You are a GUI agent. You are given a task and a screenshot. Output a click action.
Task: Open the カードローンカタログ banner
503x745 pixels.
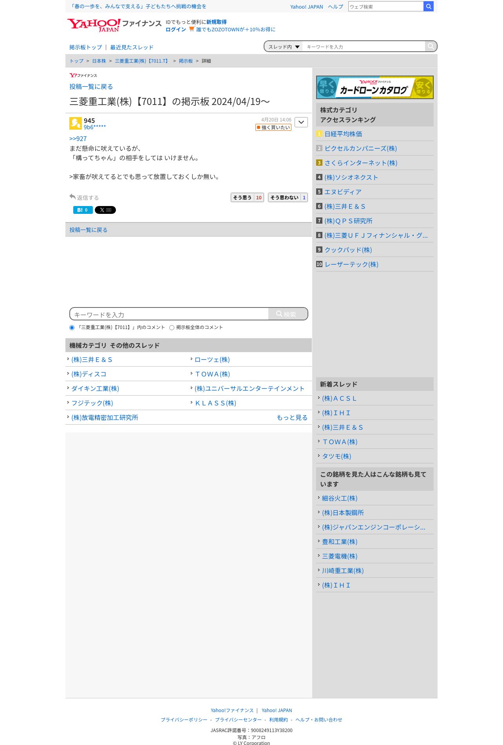point(375,87)
